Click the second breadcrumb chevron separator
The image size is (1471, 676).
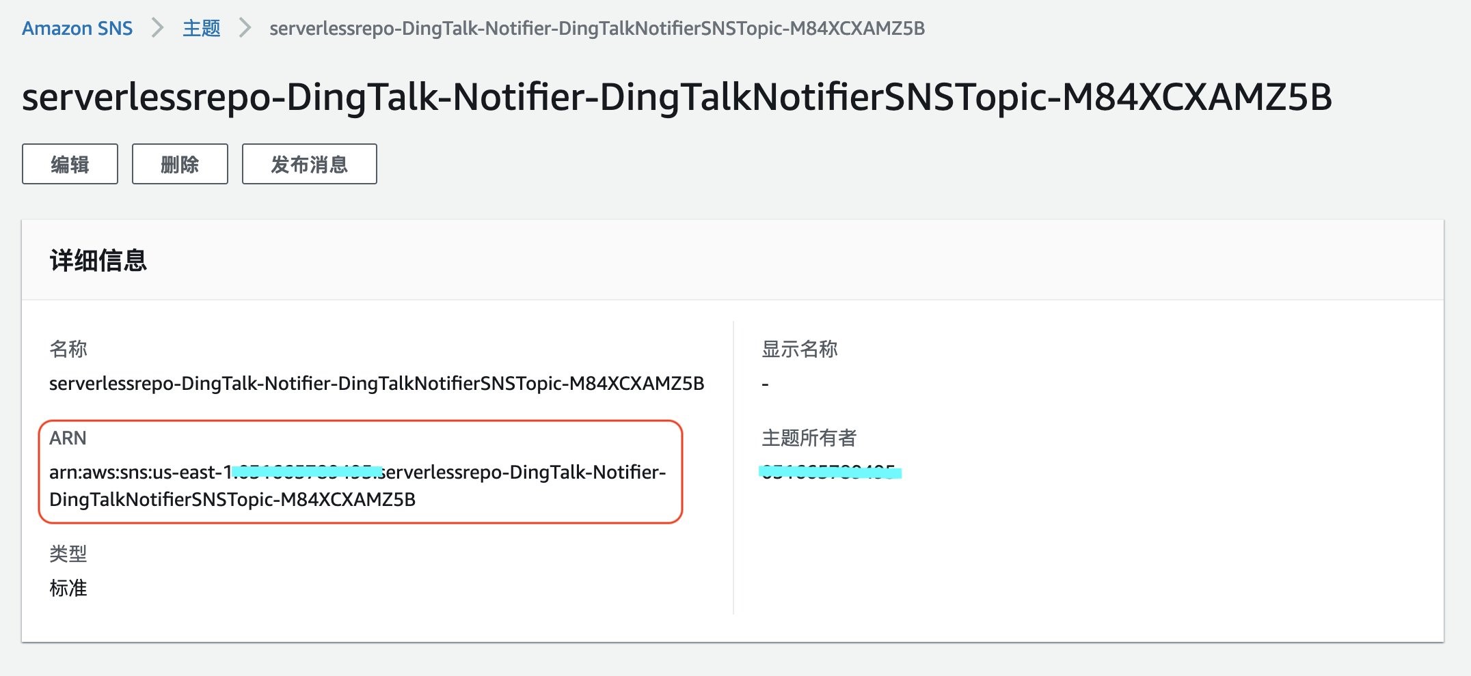point(244,28)
